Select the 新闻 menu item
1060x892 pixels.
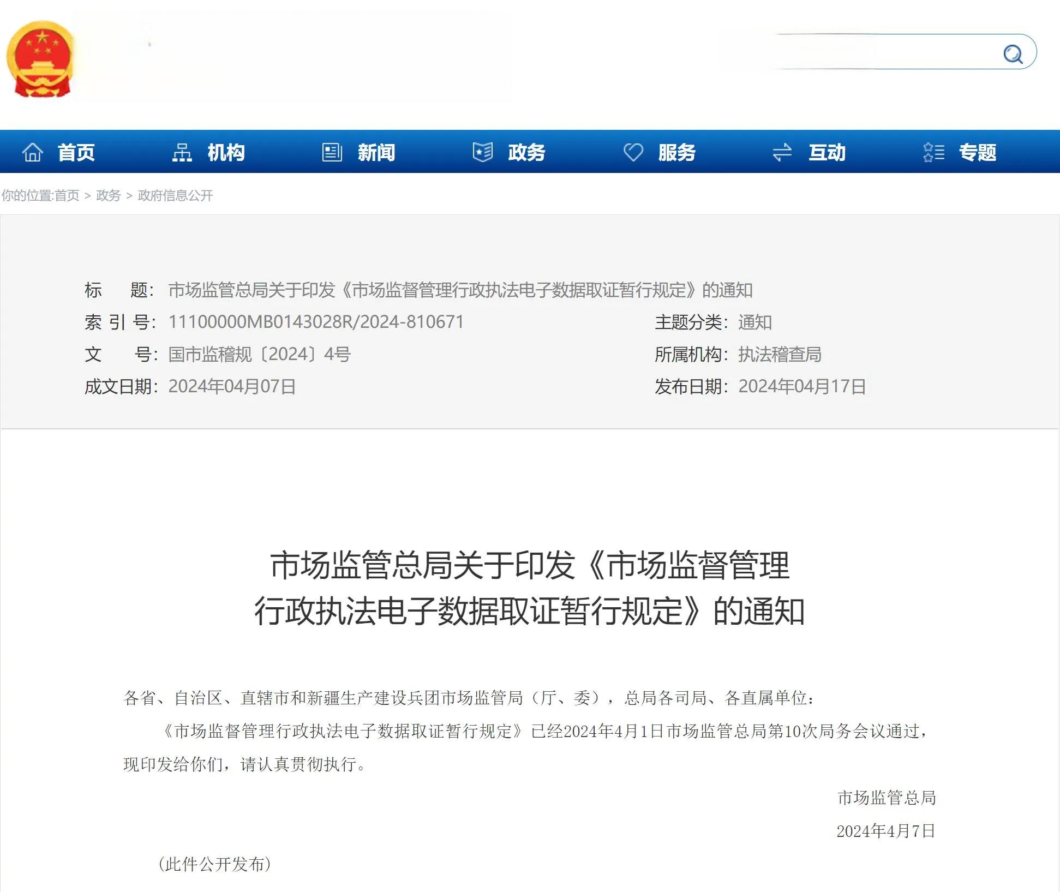tap(376, 152)
